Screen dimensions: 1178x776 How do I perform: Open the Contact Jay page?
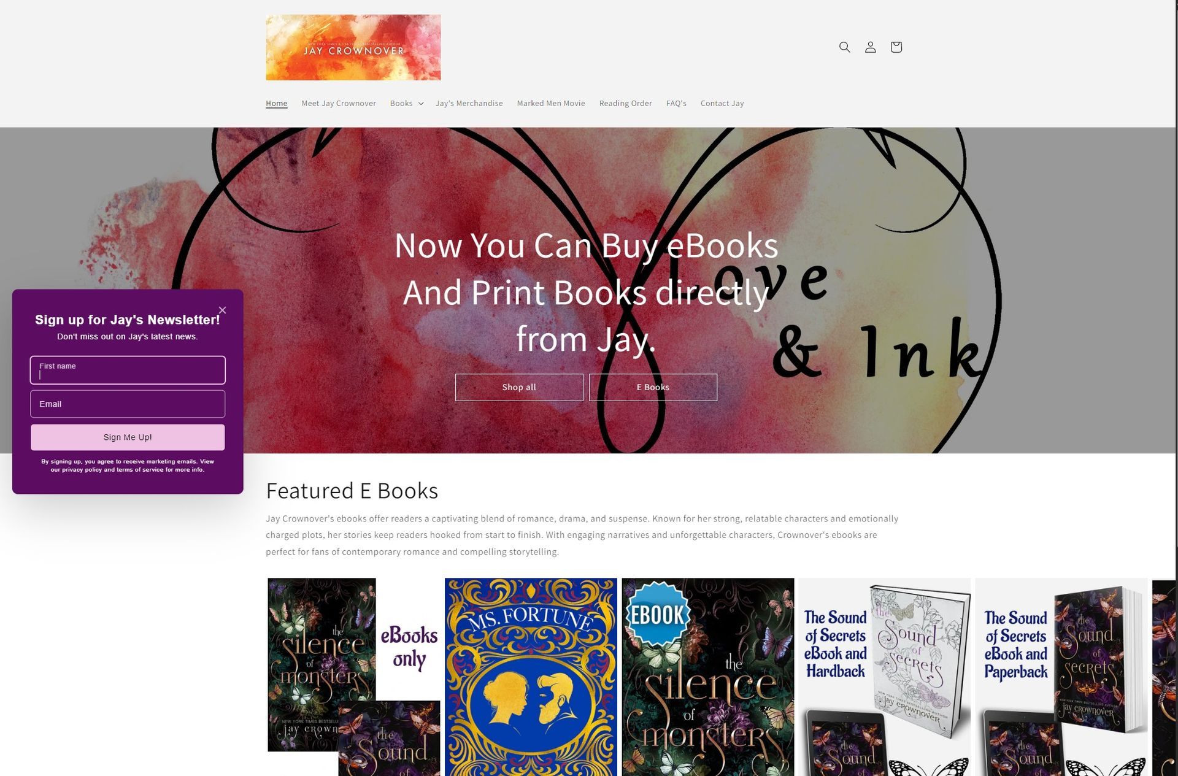[x=722, y=103]
